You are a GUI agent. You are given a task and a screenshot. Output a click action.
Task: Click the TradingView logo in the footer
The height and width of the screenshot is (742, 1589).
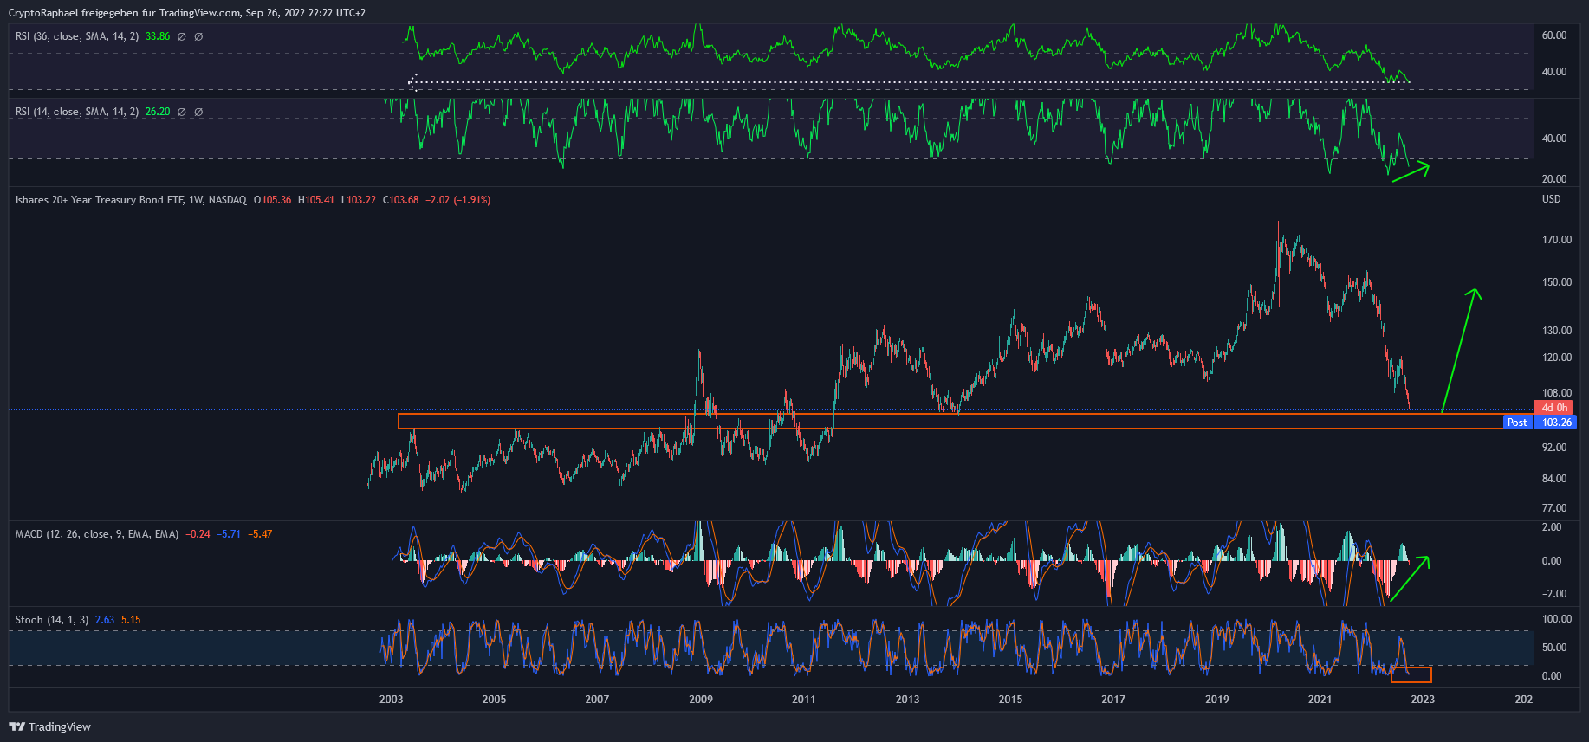coord(49,726)
